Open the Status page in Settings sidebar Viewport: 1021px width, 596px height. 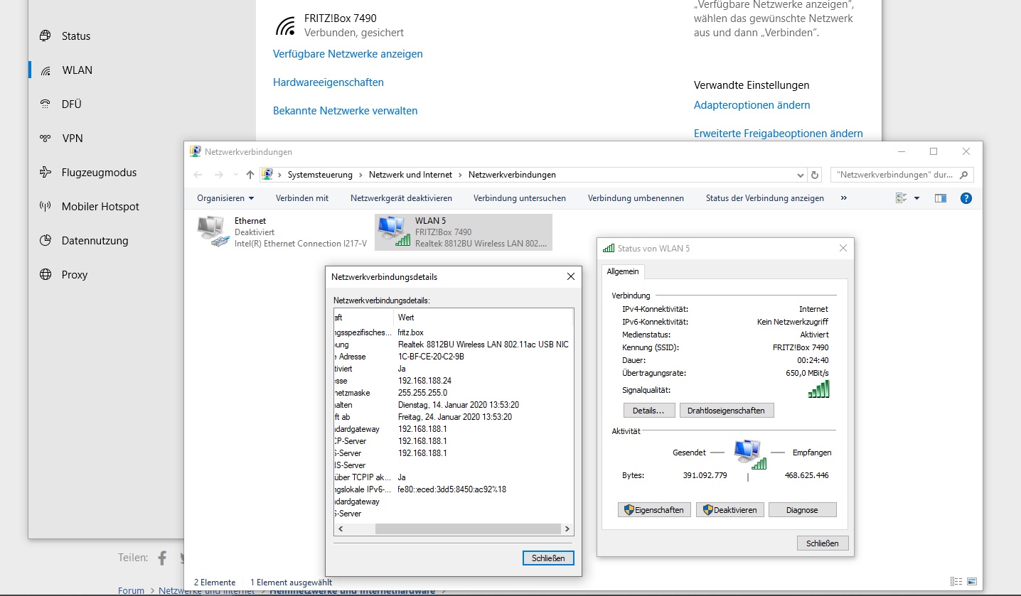click(75, 36)
